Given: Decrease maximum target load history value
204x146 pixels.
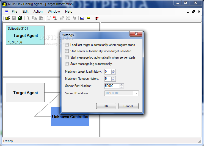Looking at the screenshot, I should (x=113, y=73).
